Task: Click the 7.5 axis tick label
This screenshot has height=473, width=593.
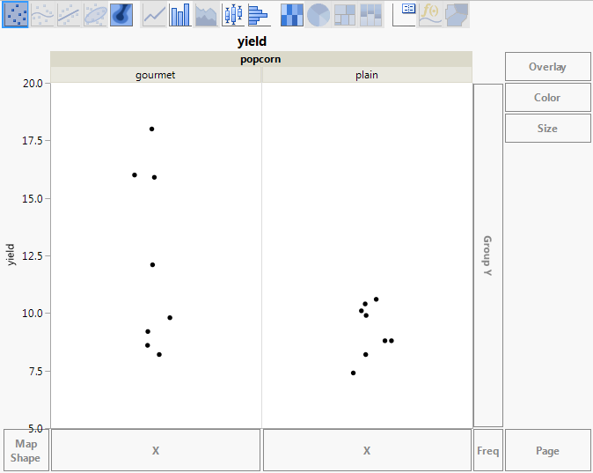Action: click(35, 372)
